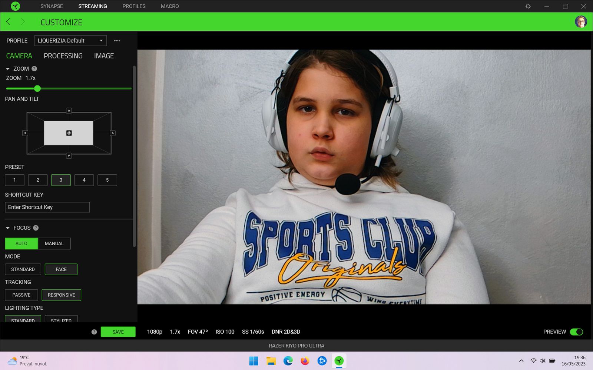Show help for Focus section
Screen dimensions: 593x370
[36, 228]
